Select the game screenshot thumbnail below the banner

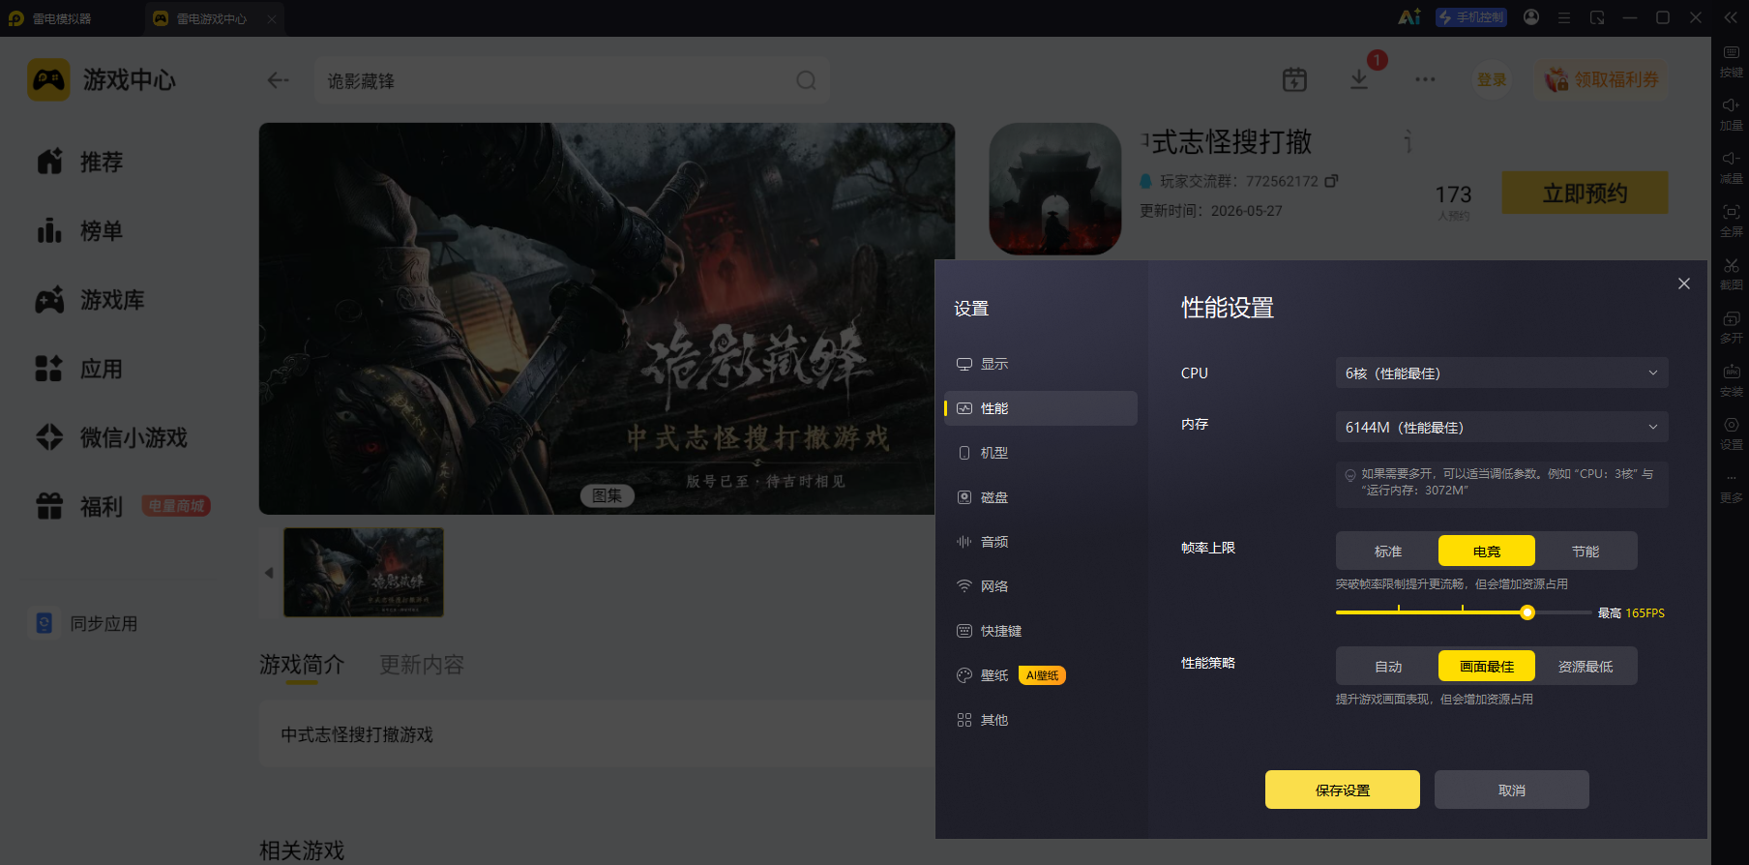pyautogui.click(x=364, y=572)
